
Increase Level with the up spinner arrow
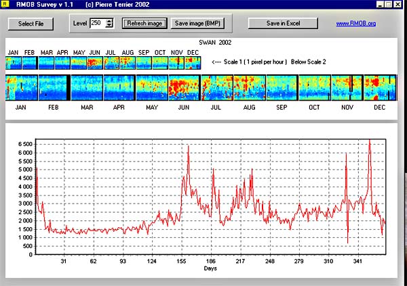coord(110,20)
